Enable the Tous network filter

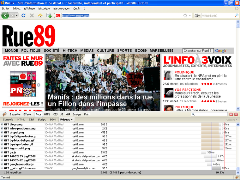click(x=39, y=114)
